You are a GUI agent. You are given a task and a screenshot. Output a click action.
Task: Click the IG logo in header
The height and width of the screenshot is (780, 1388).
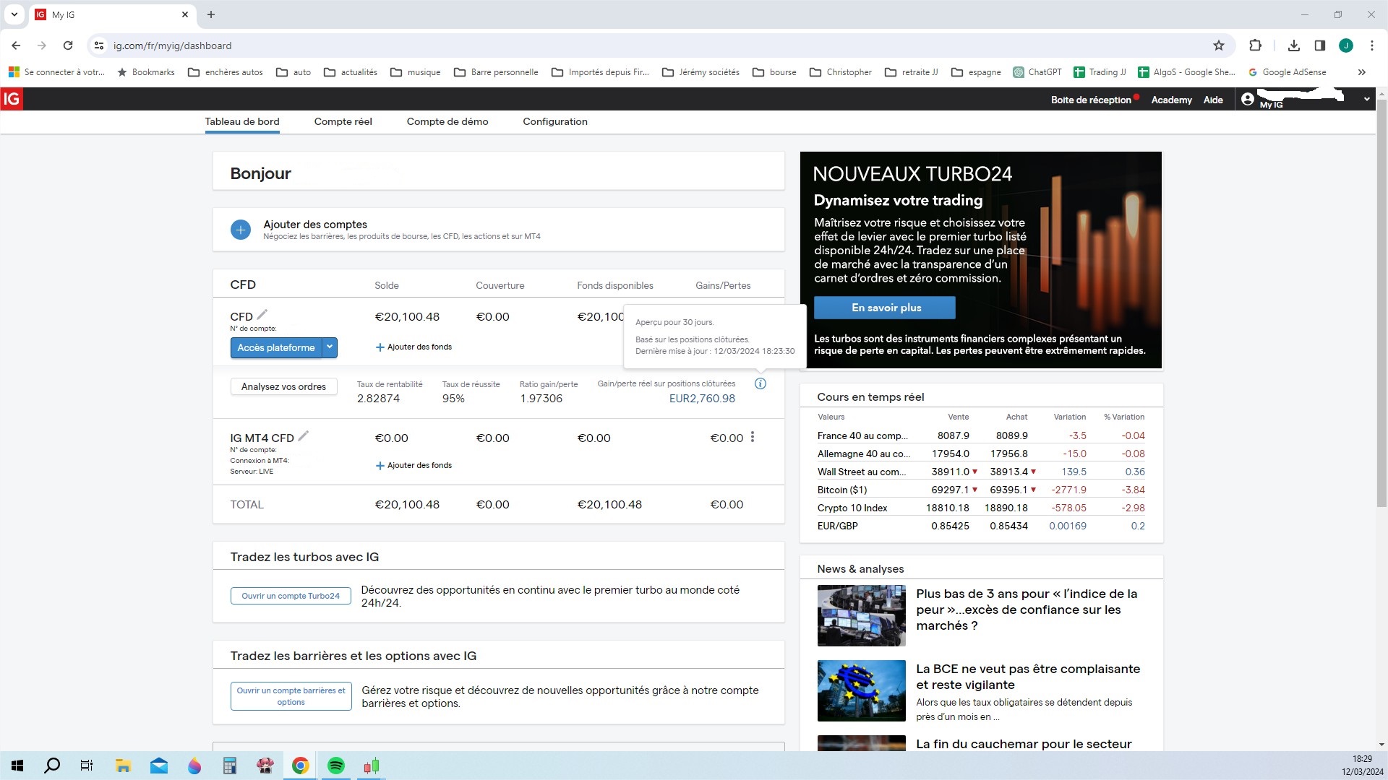click(12, 99)
